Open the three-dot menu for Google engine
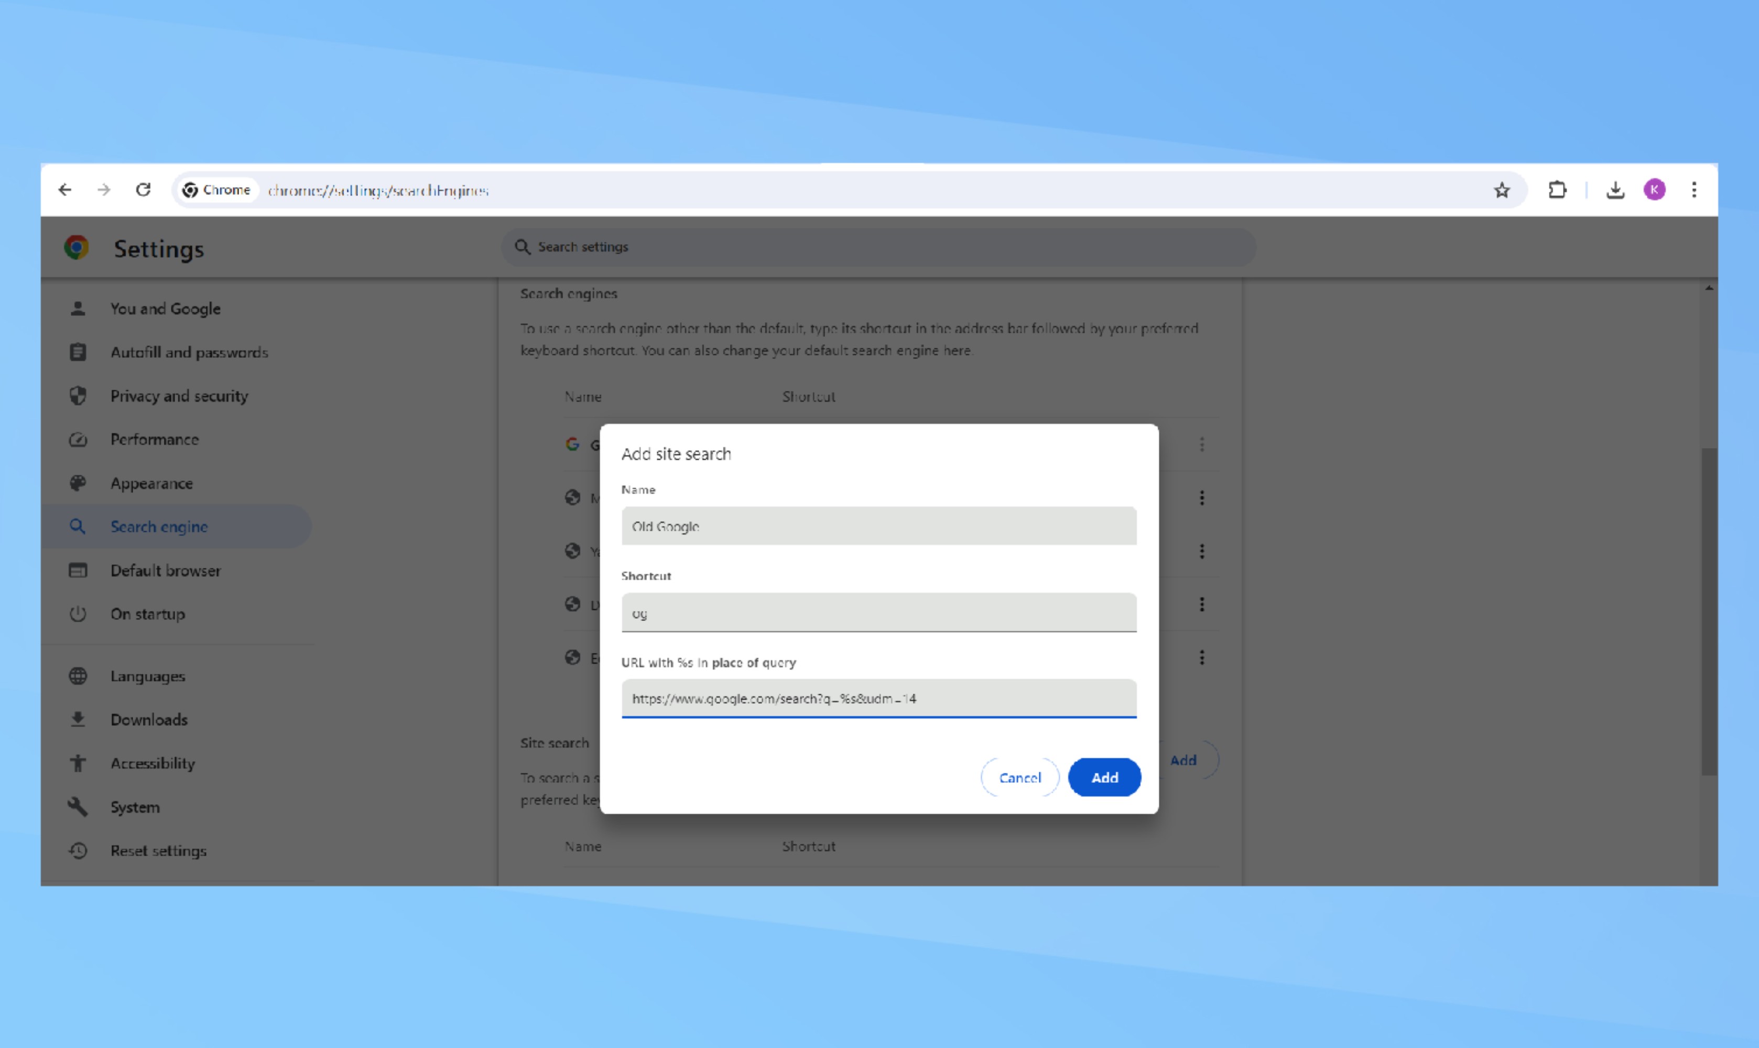The width and height of the screenshot is (1759, 1048). 1202,444
